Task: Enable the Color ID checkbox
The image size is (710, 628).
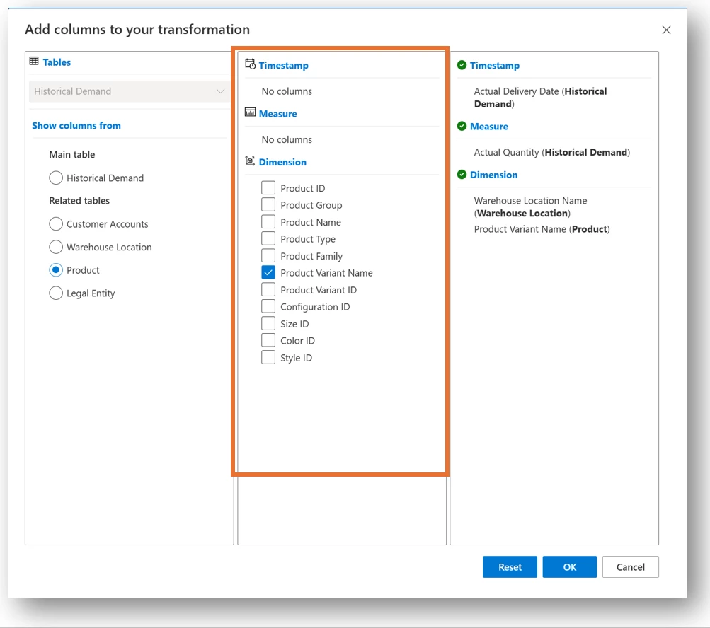Action: click(x=268, y=340)
